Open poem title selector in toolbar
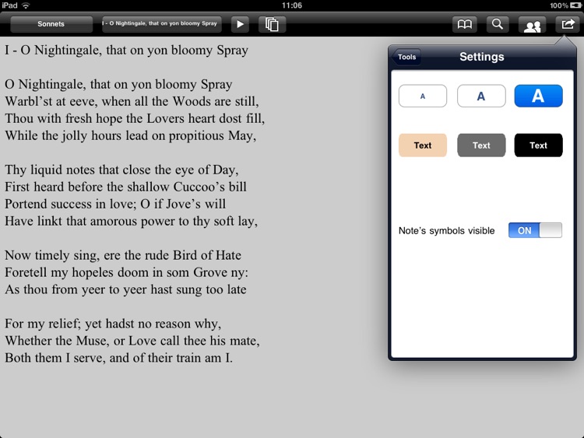 [162, 24]
